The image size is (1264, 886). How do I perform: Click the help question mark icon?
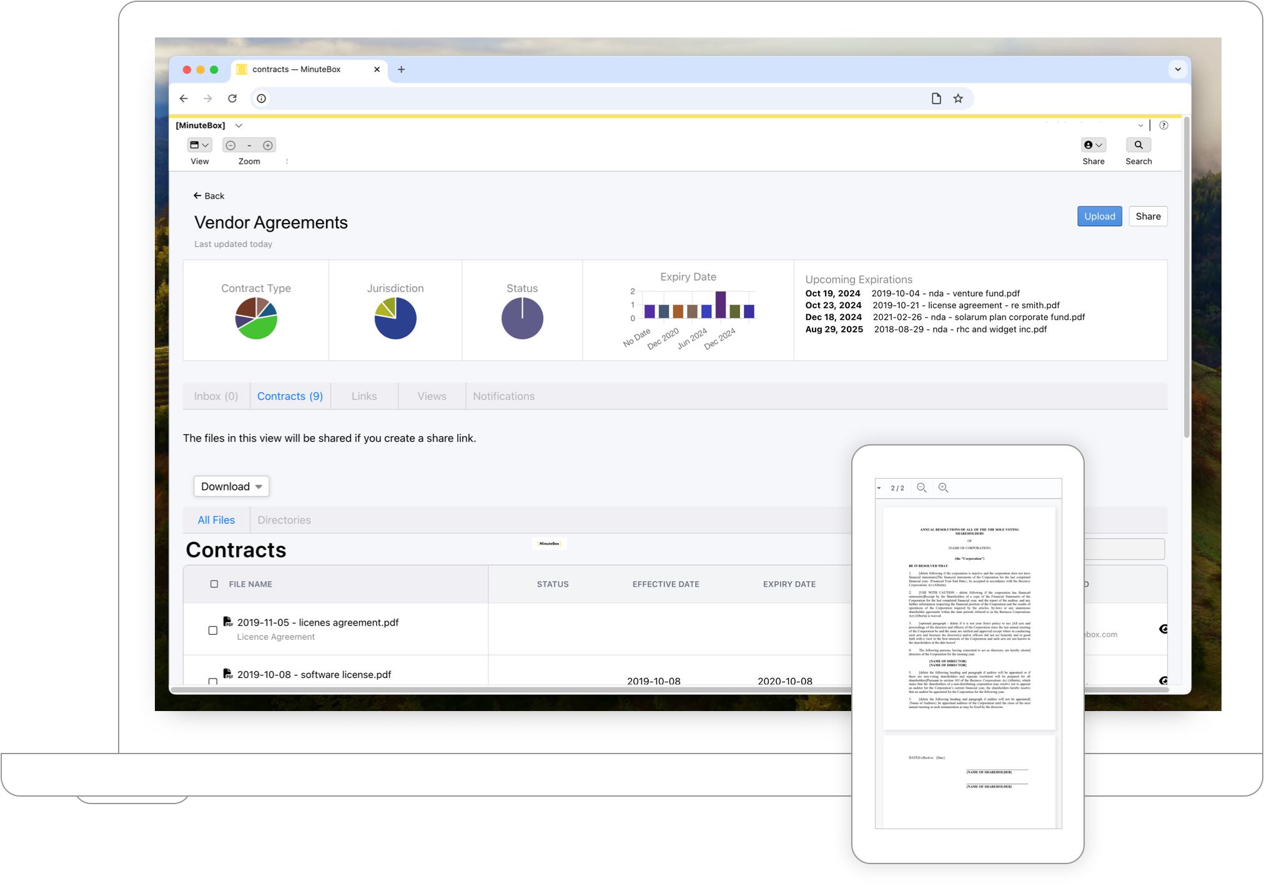1163,125
